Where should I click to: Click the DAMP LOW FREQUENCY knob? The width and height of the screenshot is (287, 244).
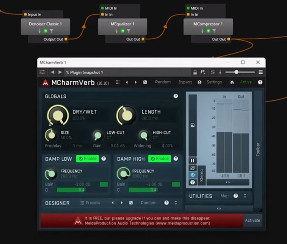(51, 174)
